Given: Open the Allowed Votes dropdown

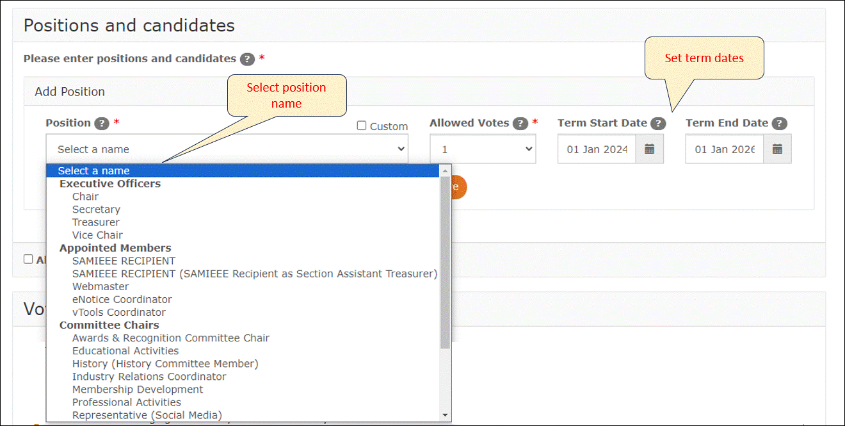Looking at the screenshot, I should (x=483, y=149).
